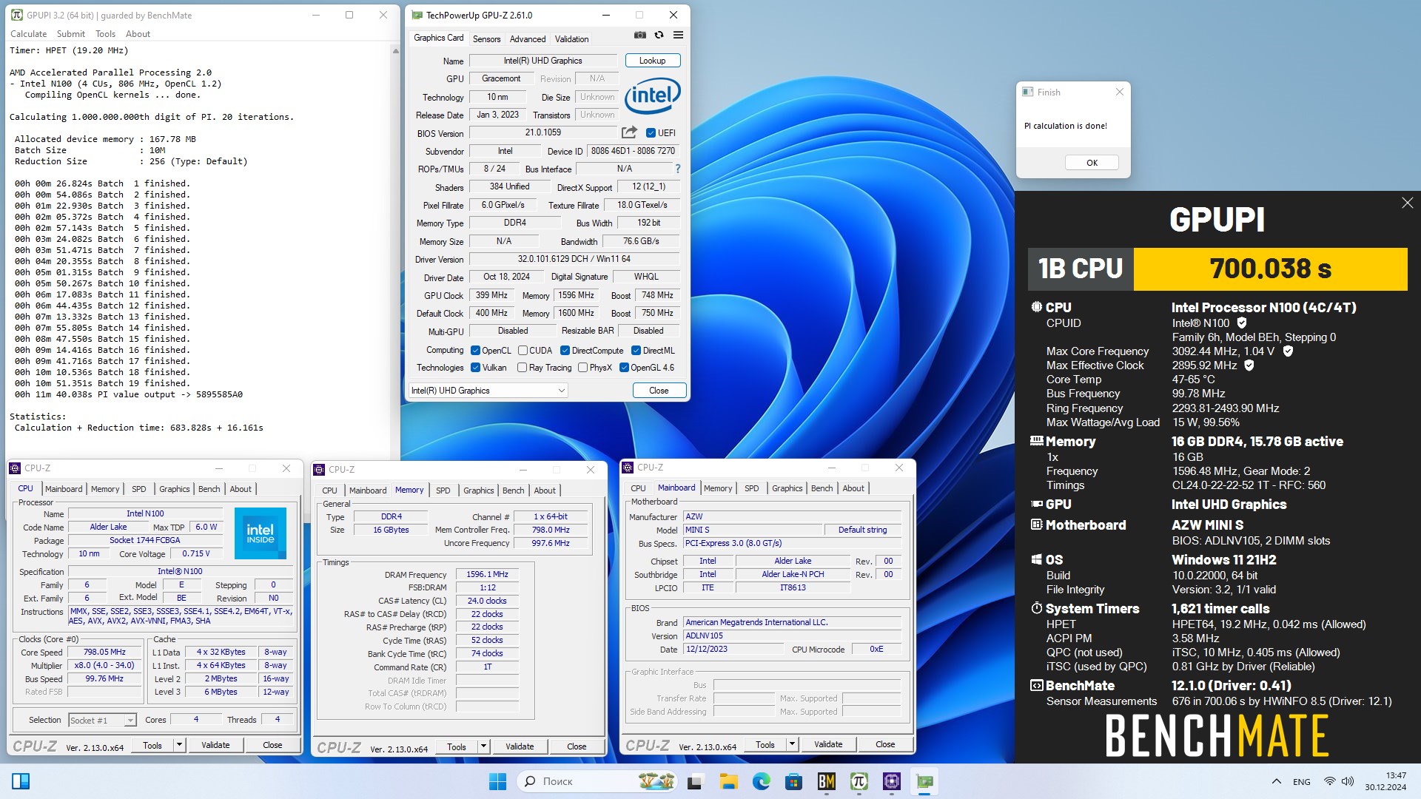This screenshot has height=799, width=1421.
Task: Switch to BenchMate taskbar icon
Action: click(827, 781)
